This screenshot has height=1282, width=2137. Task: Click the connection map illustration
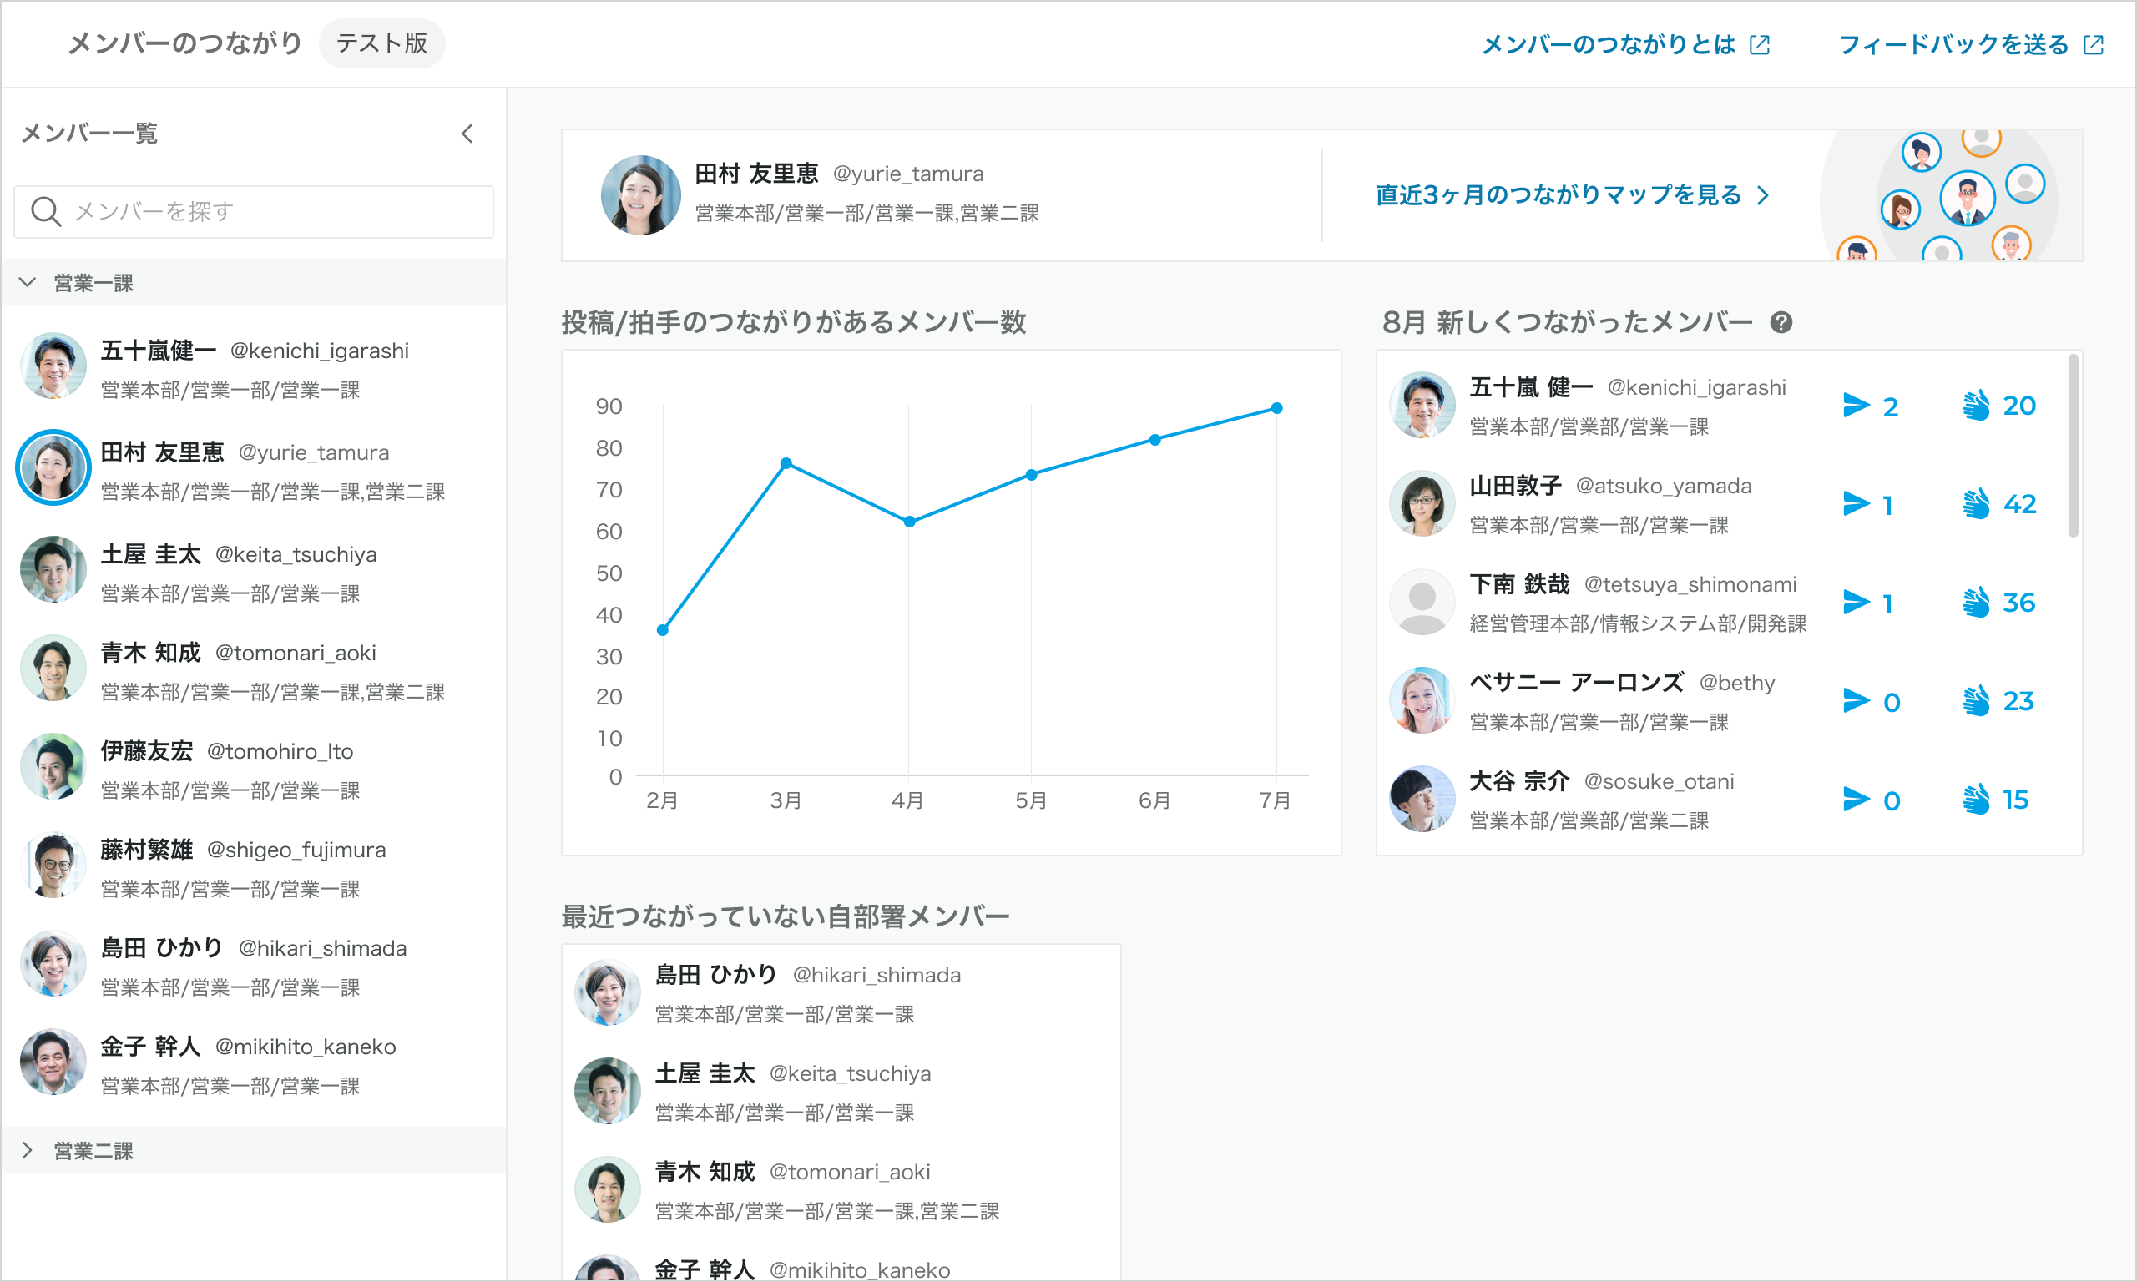(1952, 195)
